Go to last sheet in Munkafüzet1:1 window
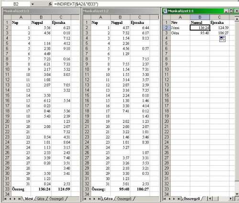The width and height of the screenshot is (239, 203). pyautogui.click(x=179, y=199)
